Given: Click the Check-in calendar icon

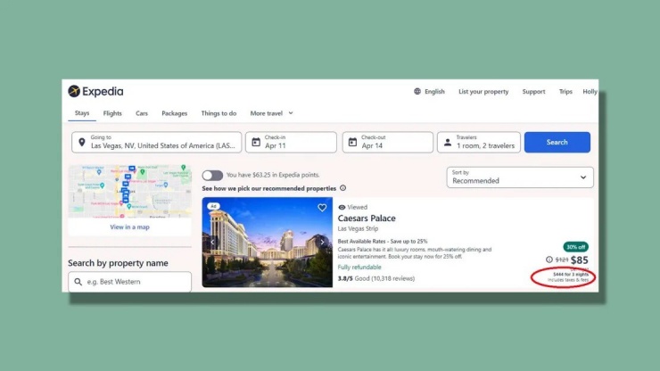Looking at the screenshot, I should coord(256,143).
